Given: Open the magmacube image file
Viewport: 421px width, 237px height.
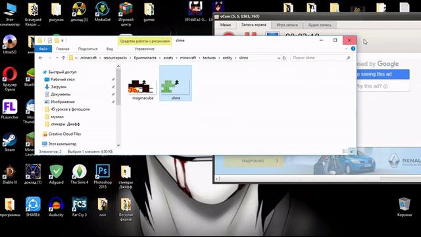Looking at the screenshot, I should tap(143, 90).
